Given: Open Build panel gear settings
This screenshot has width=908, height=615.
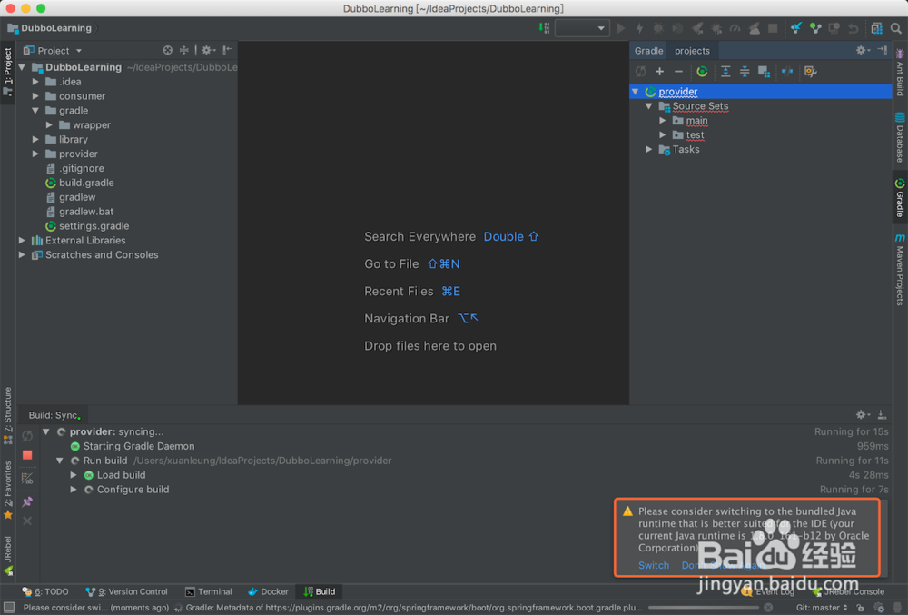Looking at the screenshot, I should 863,414.
